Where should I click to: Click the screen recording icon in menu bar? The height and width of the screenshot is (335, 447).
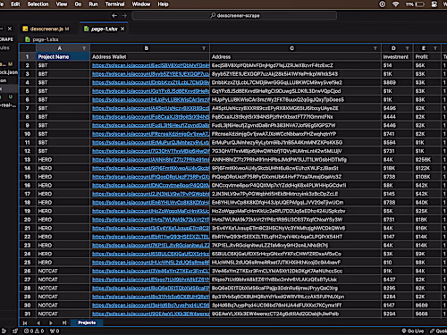[x=382, y=4]
